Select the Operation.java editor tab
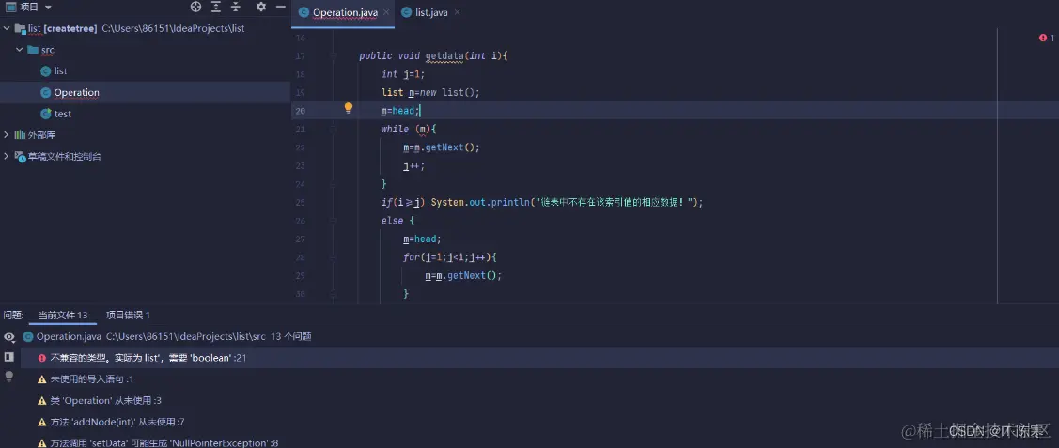The width and height of the screenshot is (1059, 448). tap(345, 13)
